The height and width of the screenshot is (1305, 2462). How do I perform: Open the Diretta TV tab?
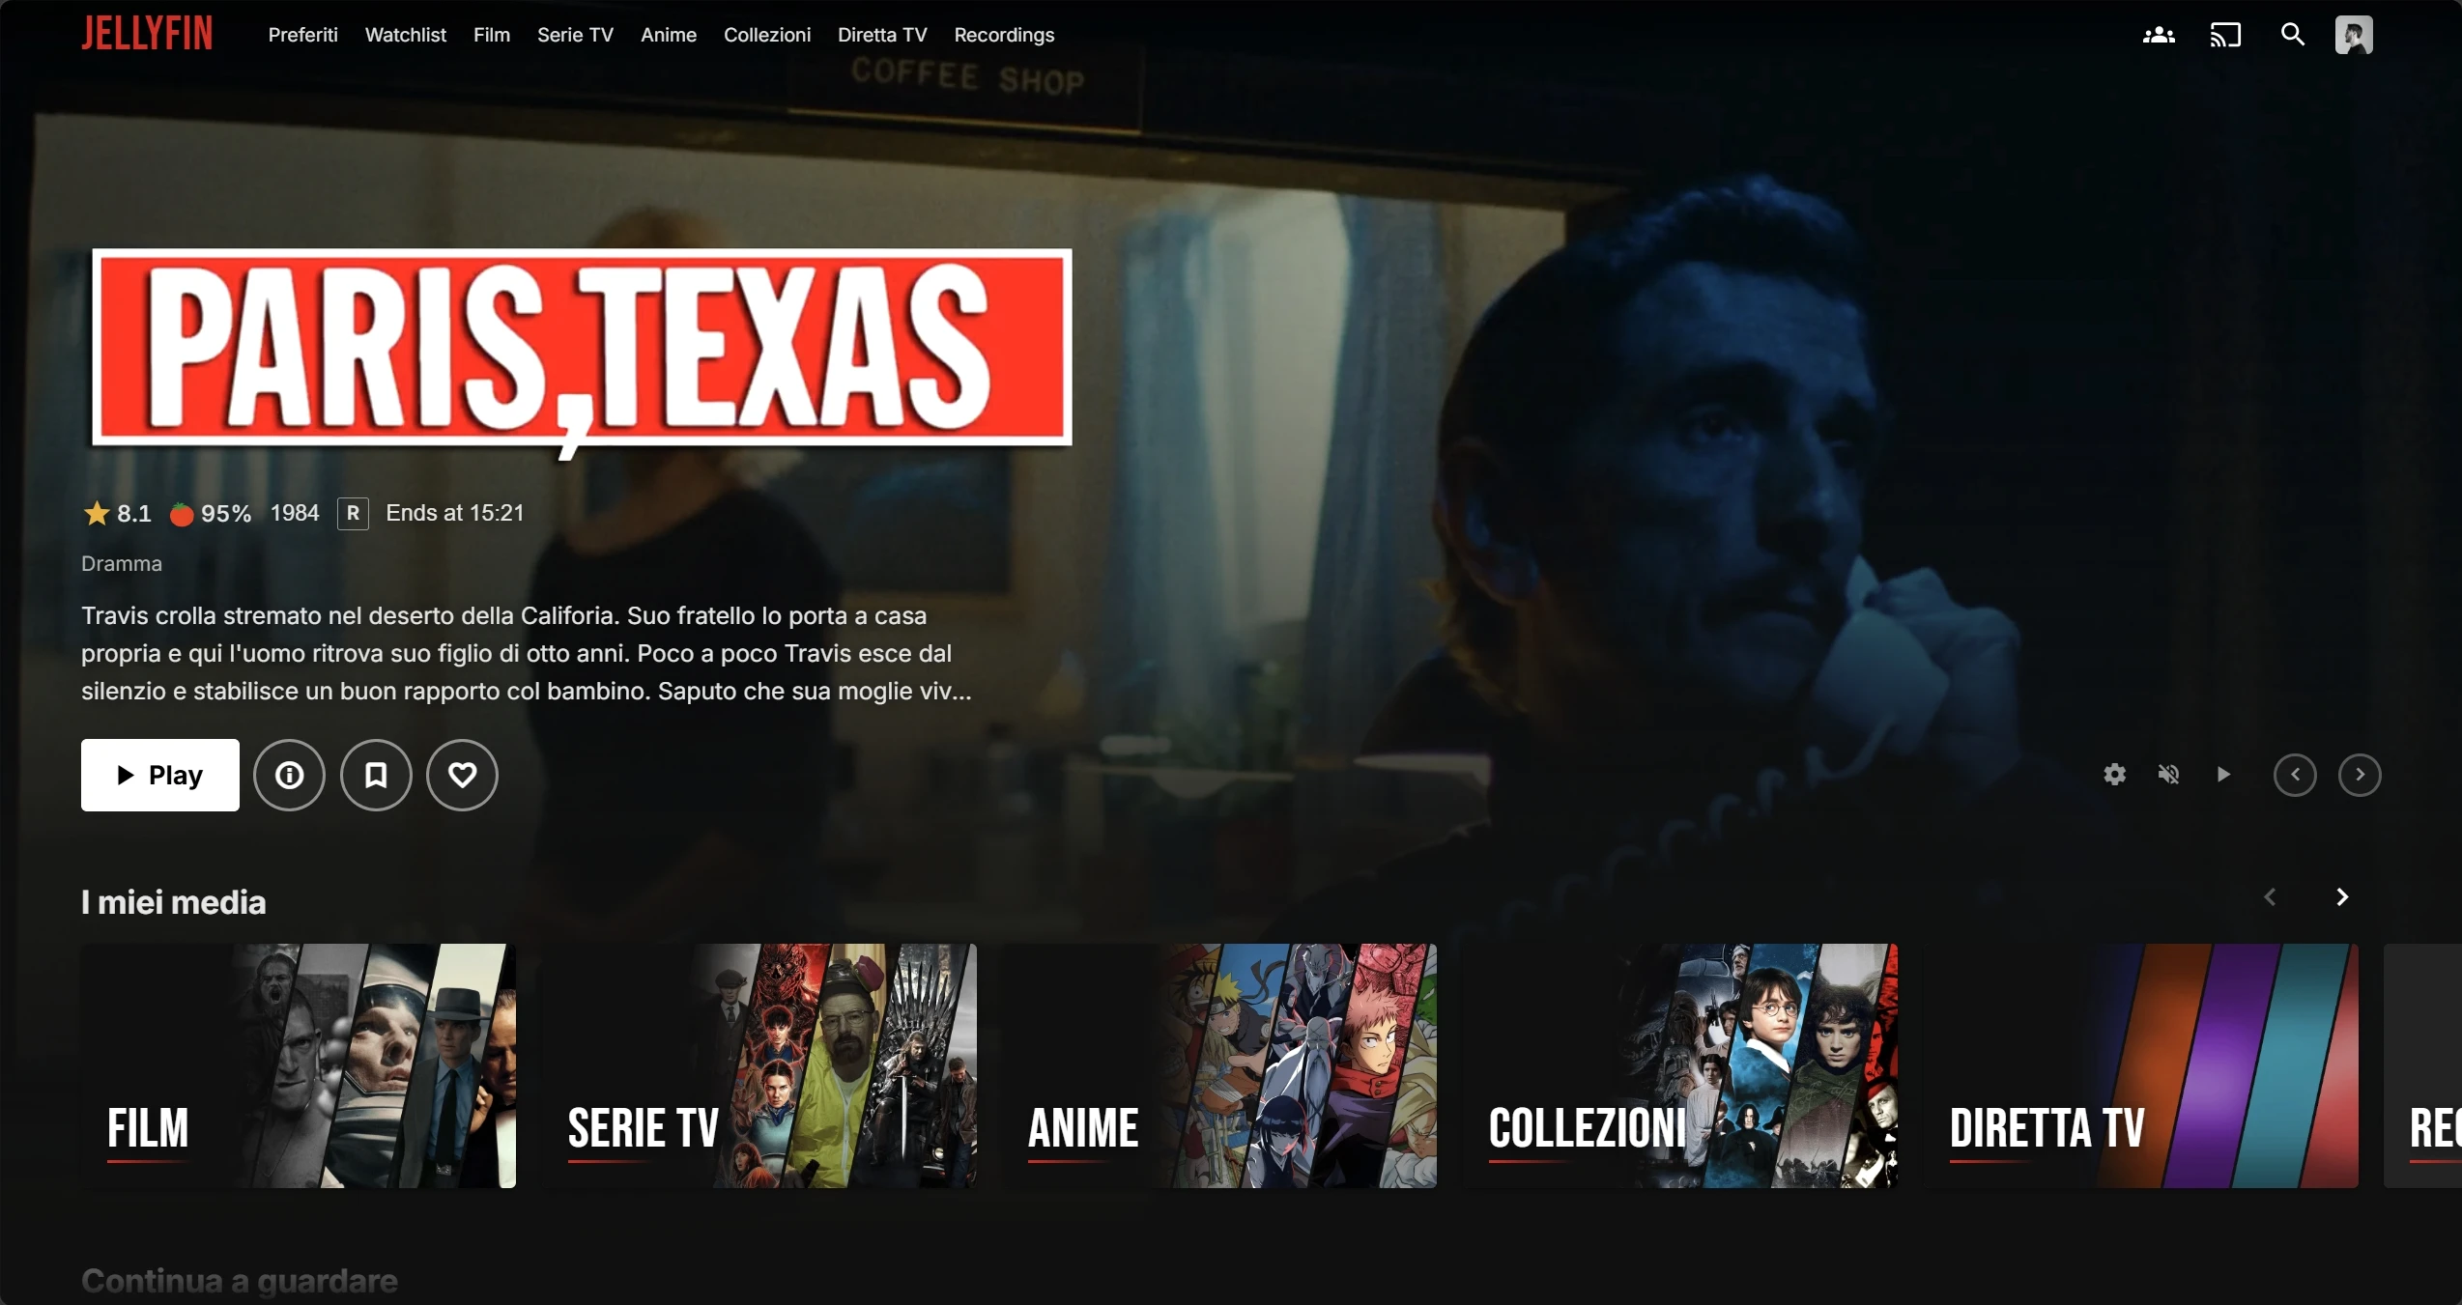(882, 35)
